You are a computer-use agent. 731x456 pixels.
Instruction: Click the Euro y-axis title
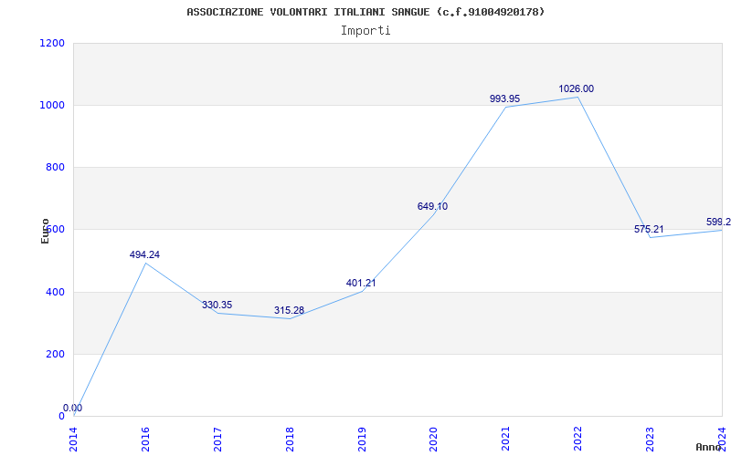(45, 231)
